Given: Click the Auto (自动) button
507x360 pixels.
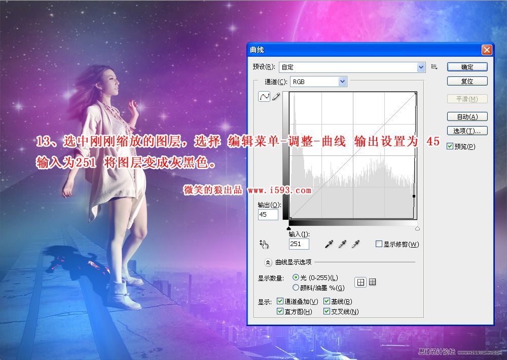Looking at the screenshot, I should pyautogui.click(x=467, y=116).
